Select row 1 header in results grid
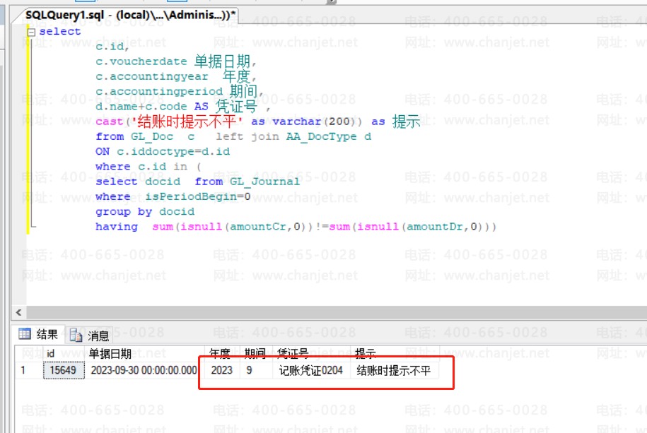647x433 pixels. (x=29, y=370)
